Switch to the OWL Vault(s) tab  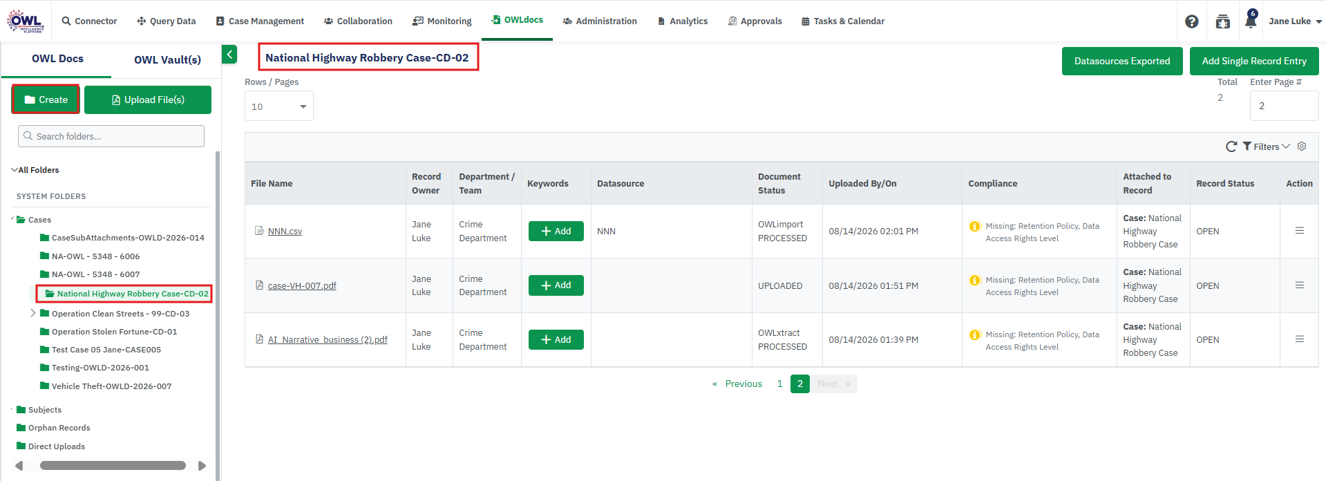167,59
